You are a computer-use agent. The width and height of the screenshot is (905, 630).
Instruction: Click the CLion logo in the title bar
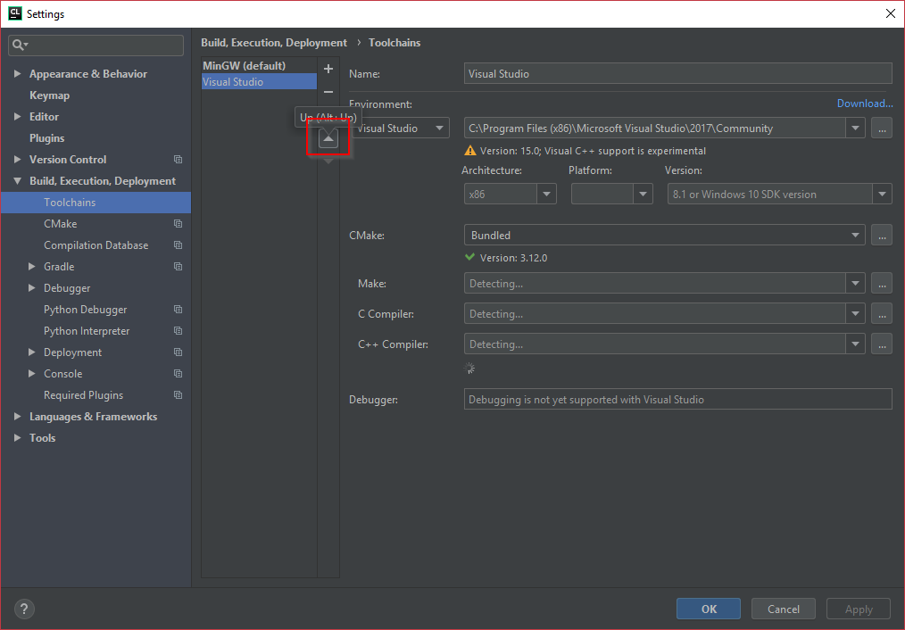(x=15, y=13)
